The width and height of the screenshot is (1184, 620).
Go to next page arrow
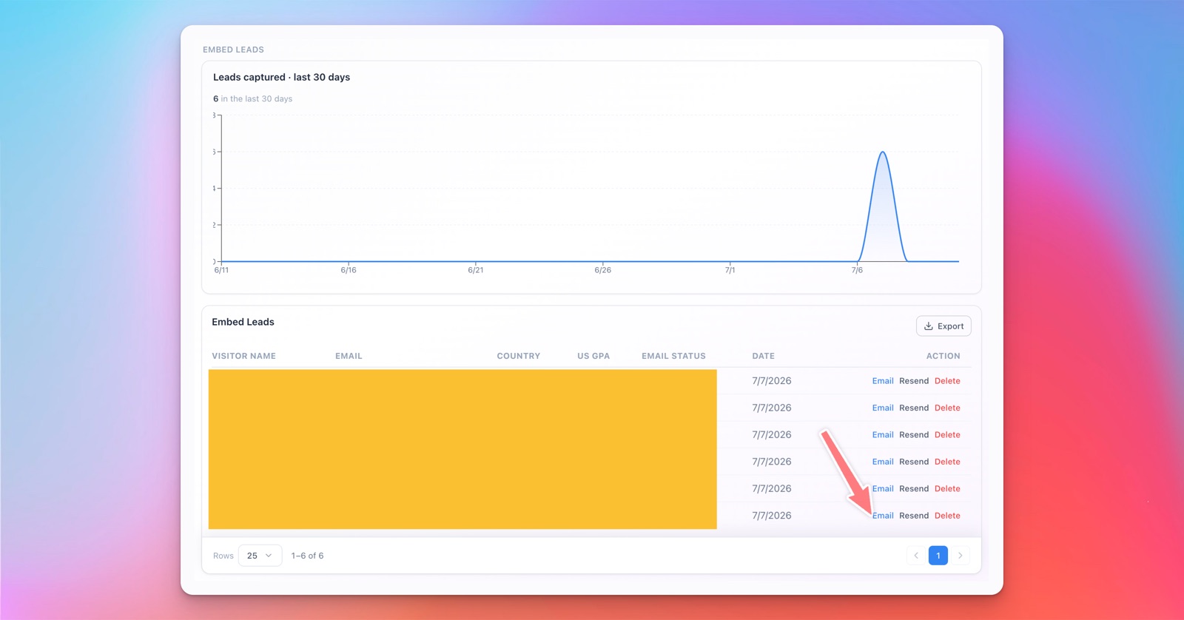point(961,556)
